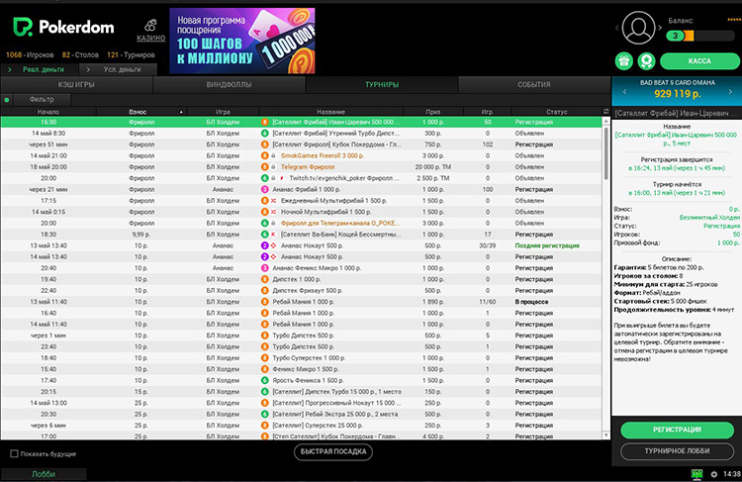742x482 pixels.
Task: Sort by the Взнос column header
Action: 141,112
